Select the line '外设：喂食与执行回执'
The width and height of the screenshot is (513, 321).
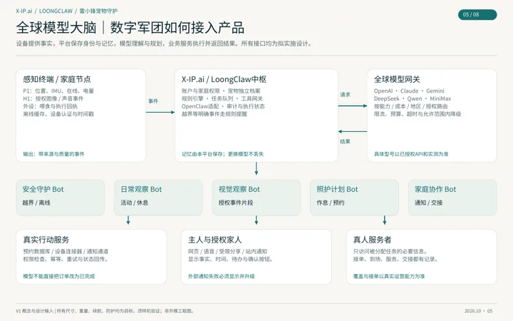(x=51, y=106)
